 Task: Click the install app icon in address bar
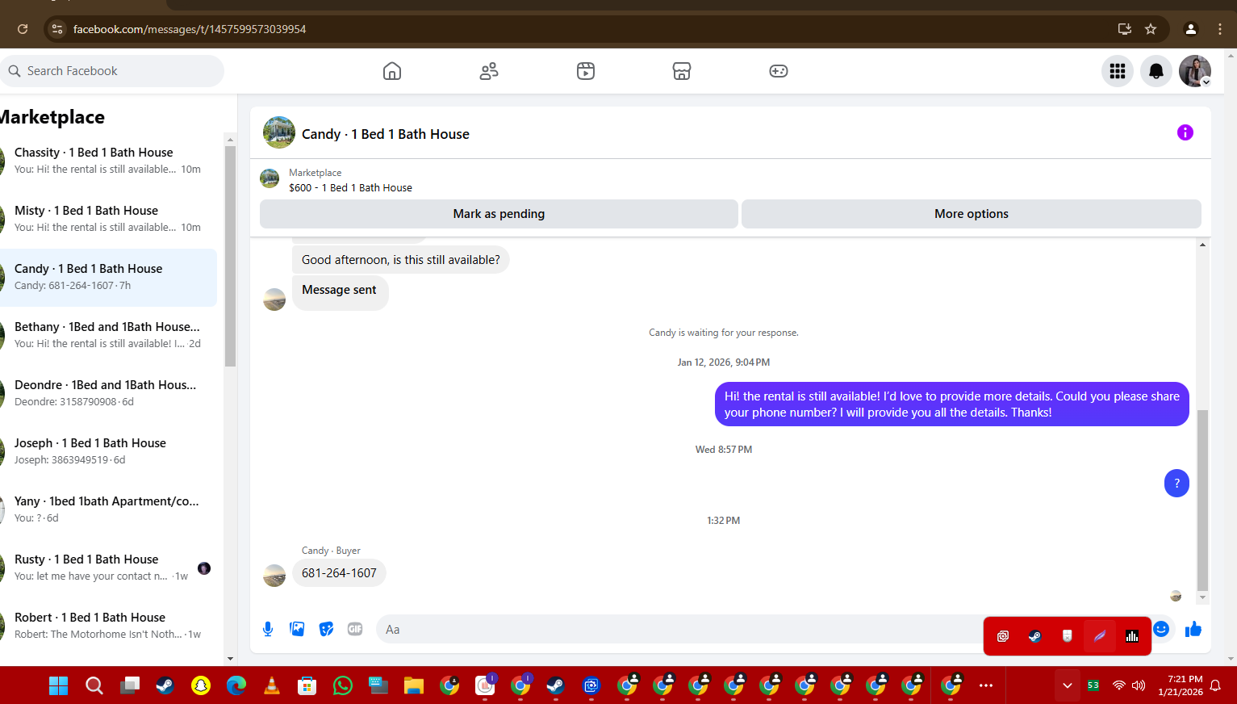1125,29
